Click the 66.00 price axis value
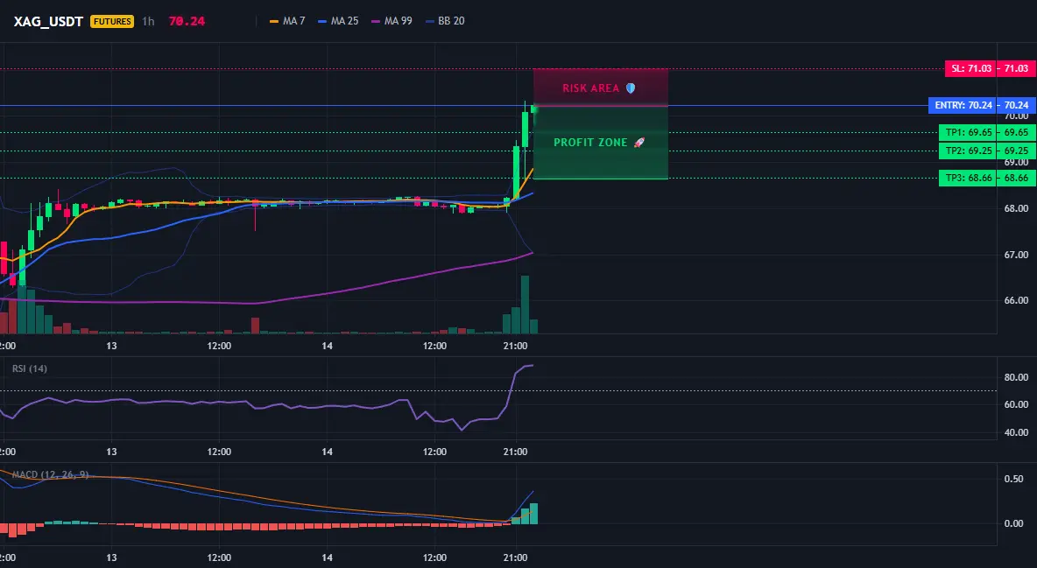Viewport: 1037px width, 568px height. 1016,300
